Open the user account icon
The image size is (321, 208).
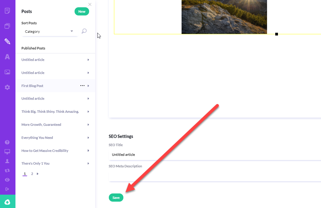[x=7, y=161]
